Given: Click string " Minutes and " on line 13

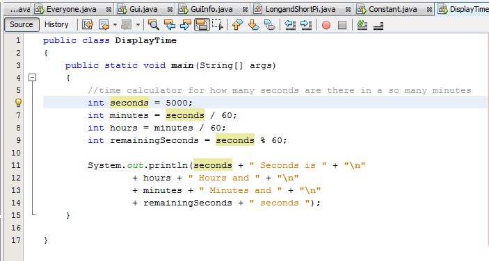Looking at the screenshot, I should point(241,190).
